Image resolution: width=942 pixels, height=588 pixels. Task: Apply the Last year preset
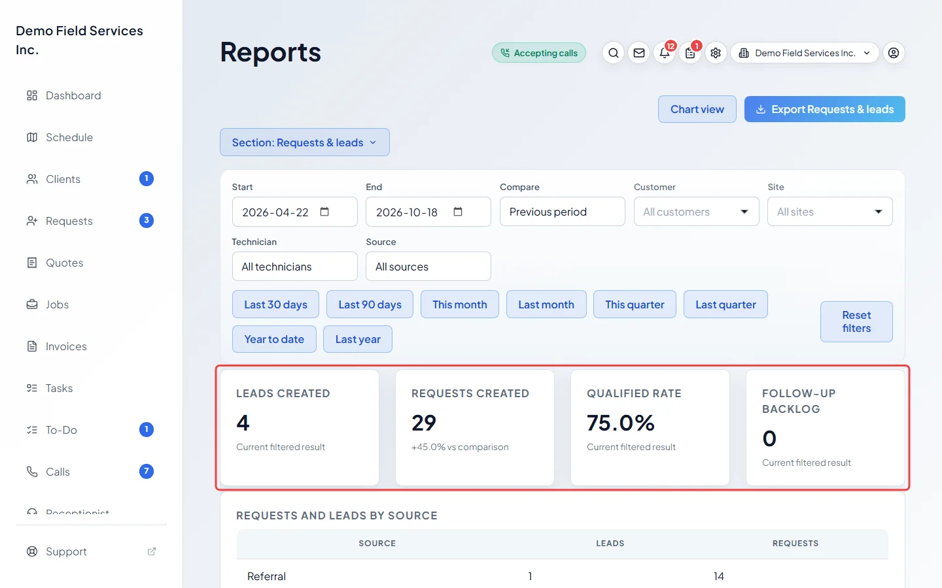click(x=358, y=339)
